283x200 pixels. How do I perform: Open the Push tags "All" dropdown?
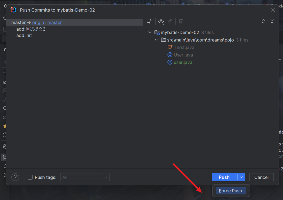pyautogui.click(x=85, y=177)
